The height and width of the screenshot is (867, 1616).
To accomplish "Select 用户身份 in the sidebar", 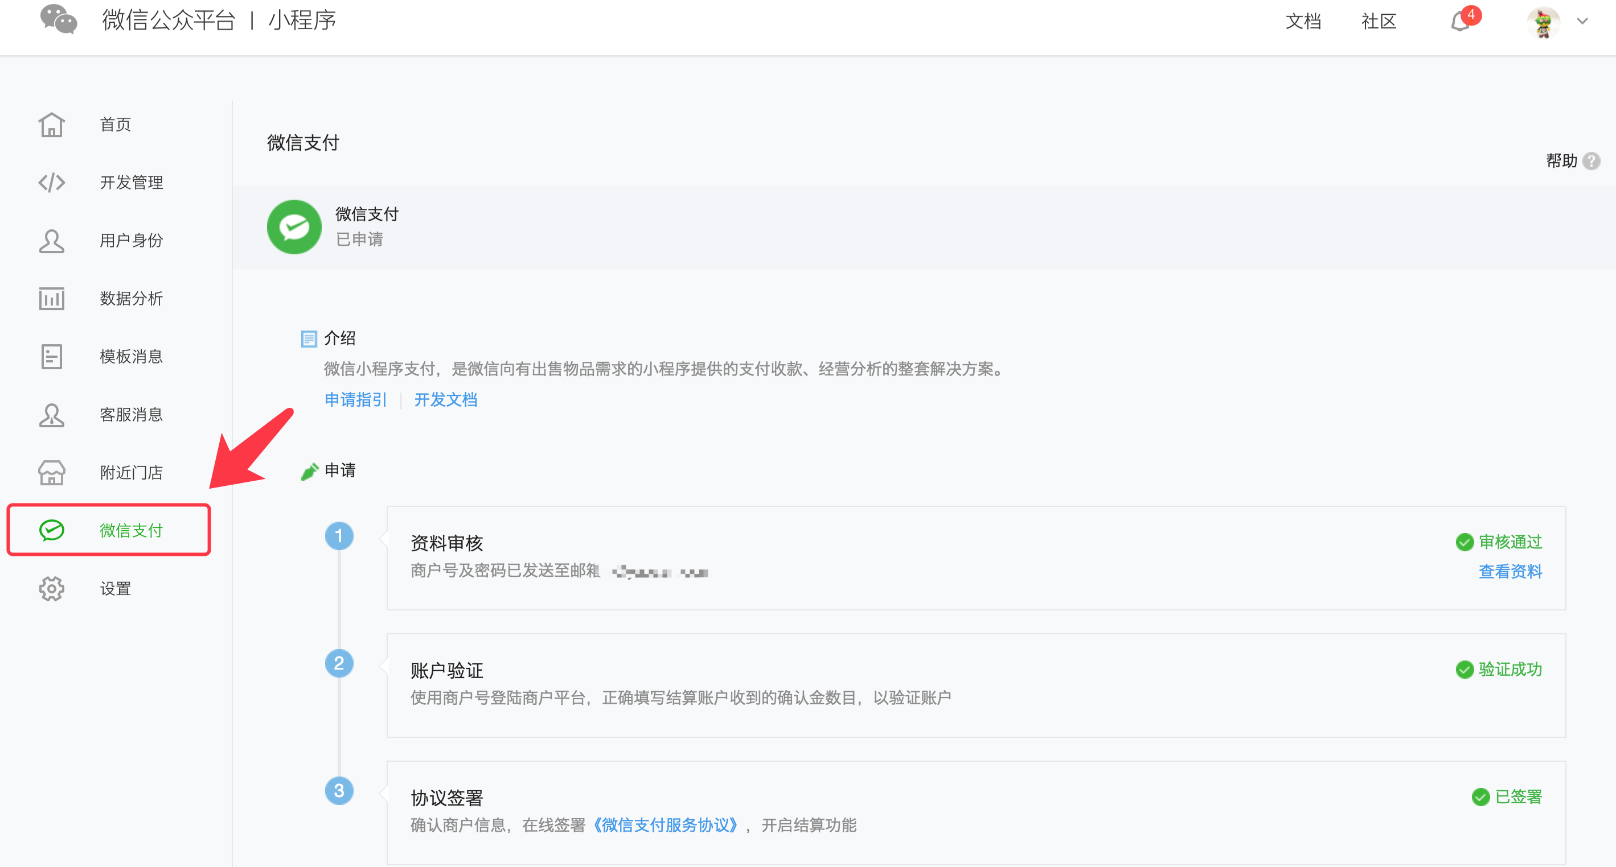I will (131, 240).
